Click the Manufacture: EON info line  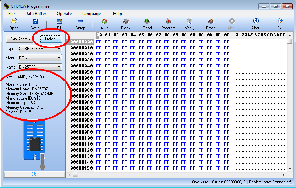pos(21,84)
